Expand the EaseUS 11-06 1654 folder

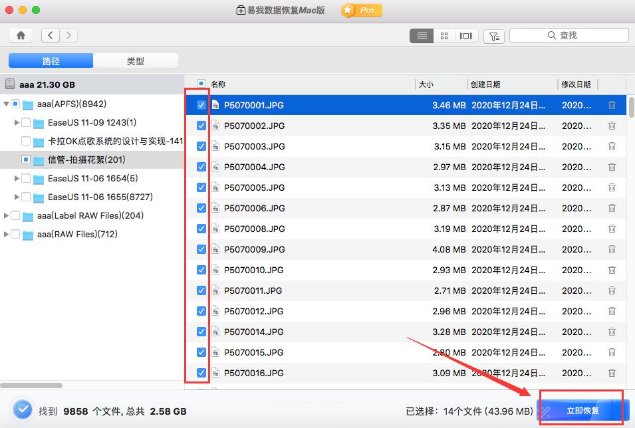(x=17, y=178)
